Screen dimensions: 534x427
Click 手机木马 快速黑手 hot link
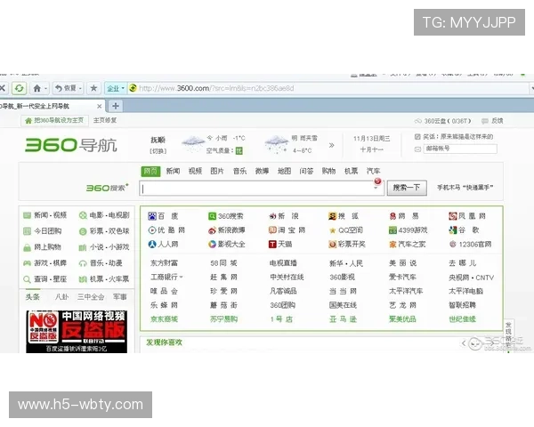[x=465, y=188]
